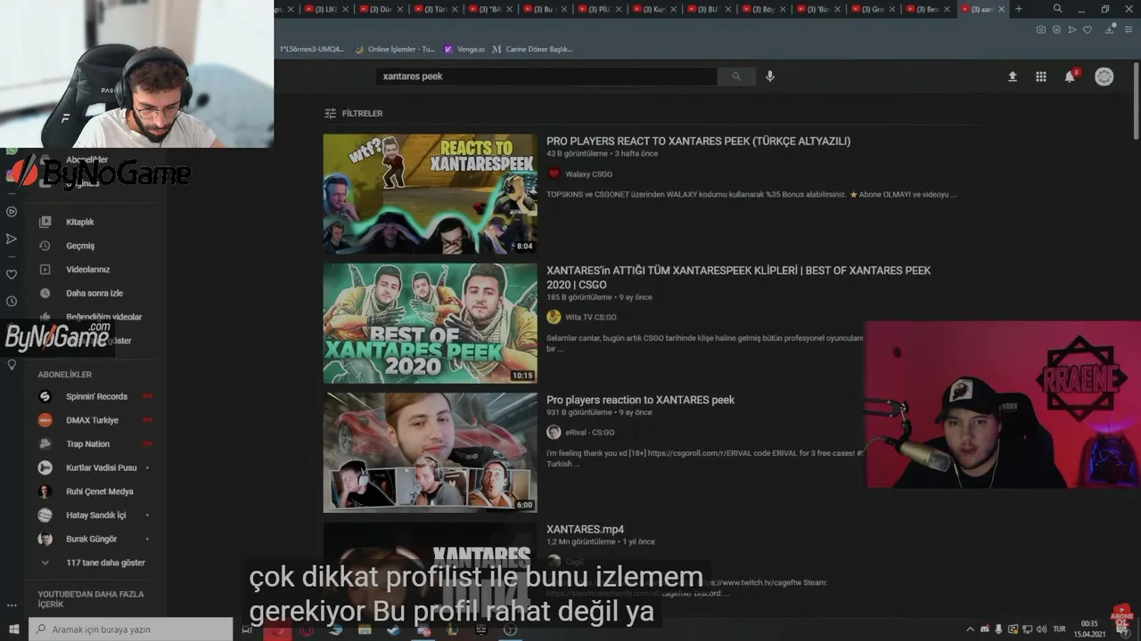1141x641 pixels.
Task: Open the player icon in the browser sidebar
Action: (12, 212)
